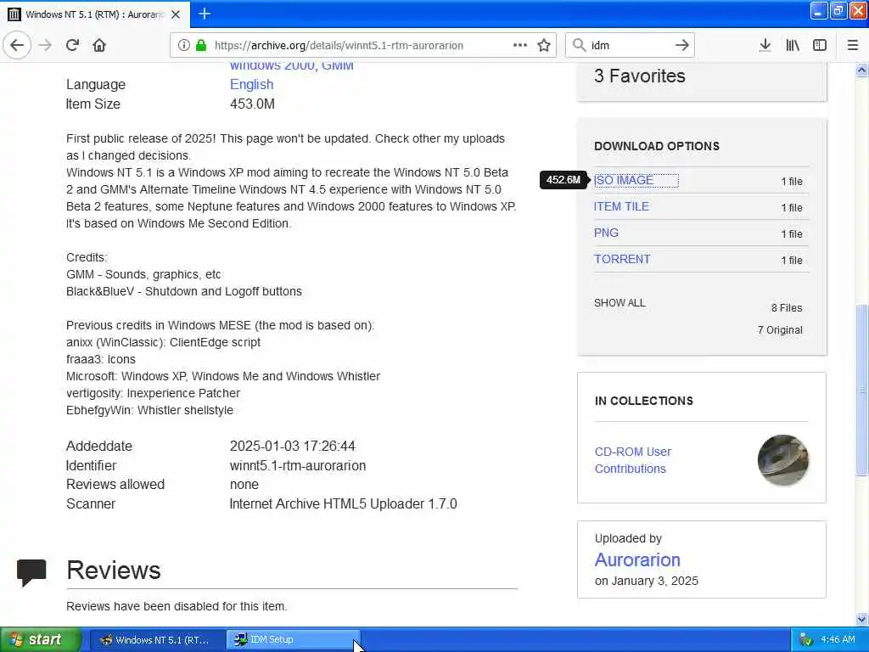The image size is (869, 652).
Task: Open the 7 Original files link
Action: click(x=780, y=330)
